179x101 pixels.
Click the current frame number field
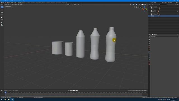point(130,91)
